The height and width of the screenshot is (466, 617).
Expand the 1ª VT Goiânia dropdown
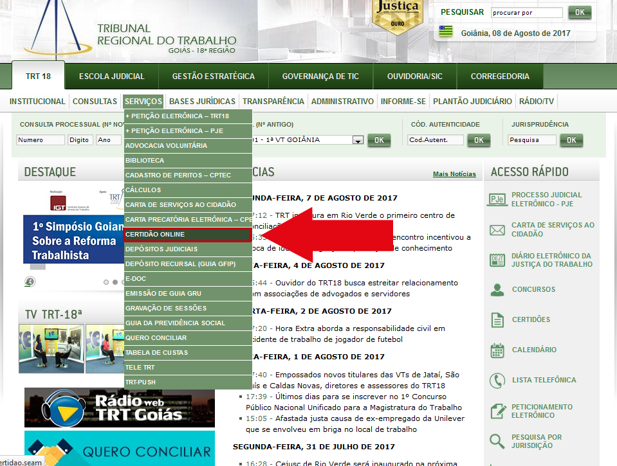(358, 140)
